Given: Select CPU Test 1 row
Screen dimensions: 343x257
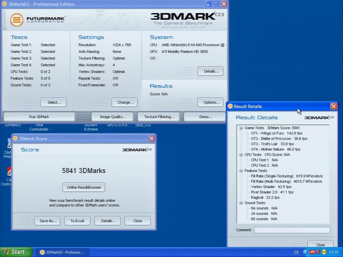Looking at the screenshot, I should (264, 160).
